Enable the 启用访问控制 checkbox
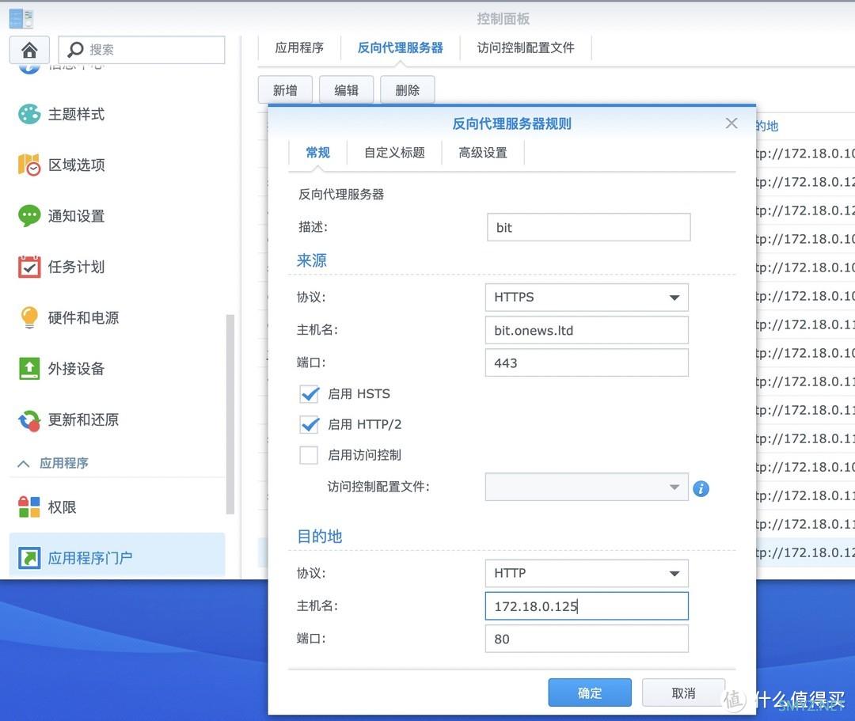This screenshot has height=721, width=855. point(309,455)
